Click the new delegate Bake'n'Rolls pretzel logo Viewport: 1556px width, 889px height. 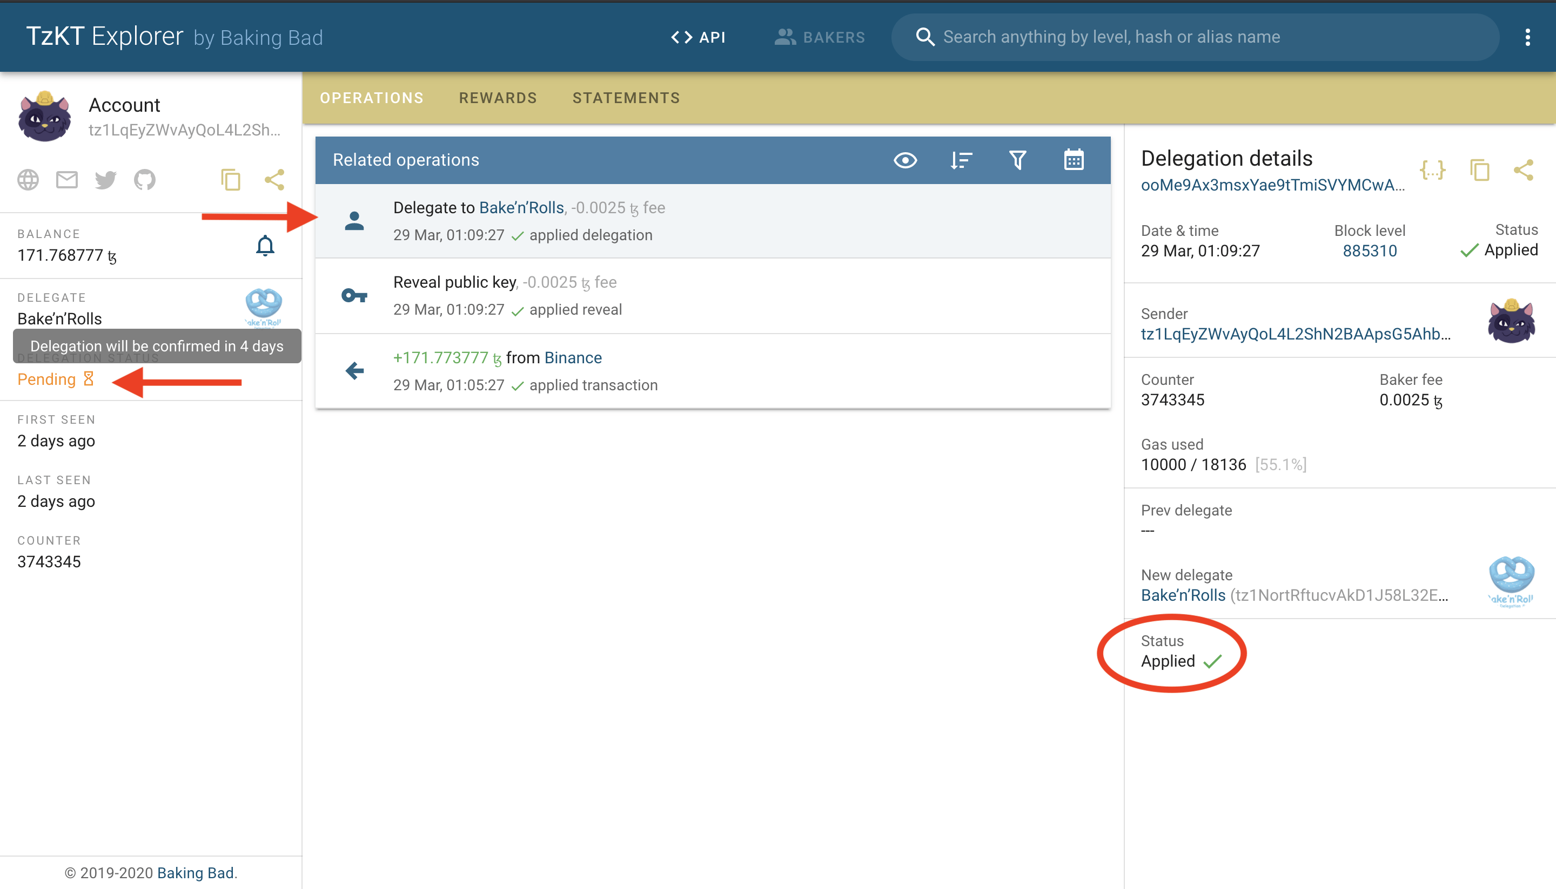click(x=1511, y=581)
